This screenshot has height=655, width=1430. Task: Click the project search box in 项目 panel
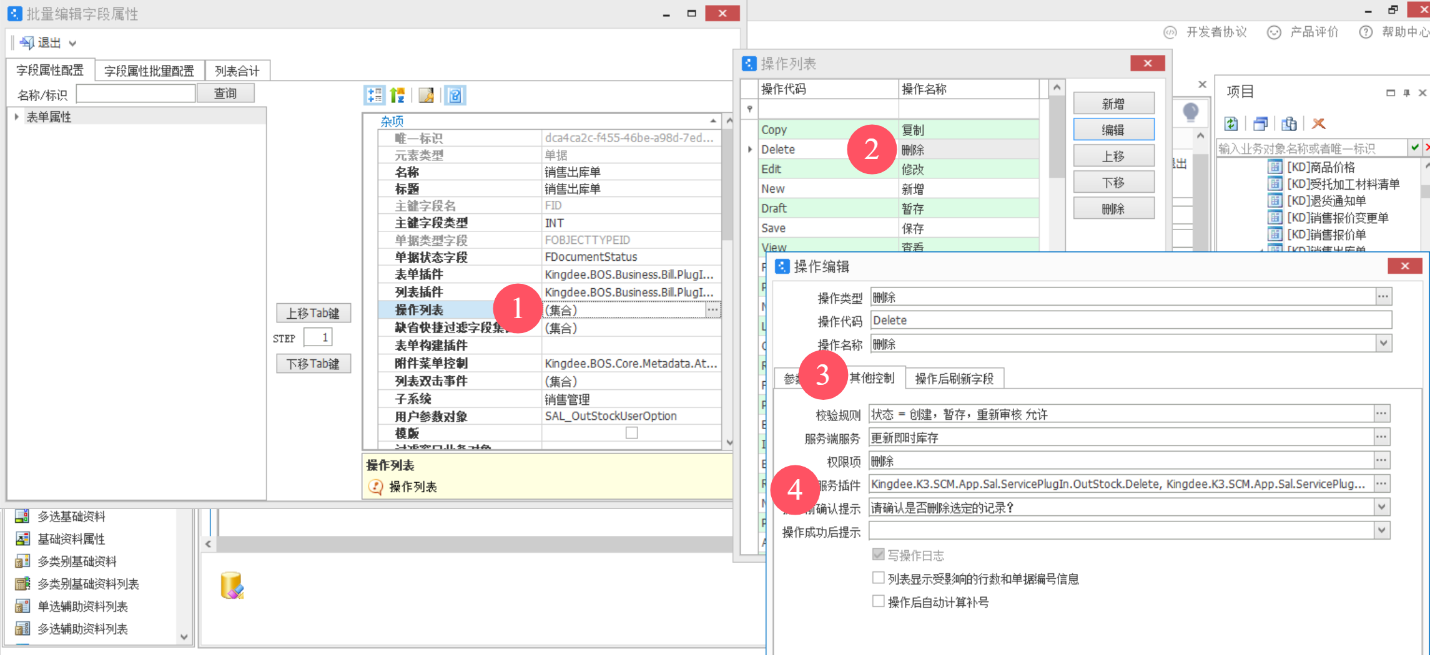[1311, 148]
